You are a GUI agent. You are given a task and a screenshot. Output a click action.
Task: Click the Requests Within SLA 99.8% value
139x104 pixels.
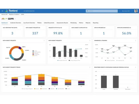58,33
